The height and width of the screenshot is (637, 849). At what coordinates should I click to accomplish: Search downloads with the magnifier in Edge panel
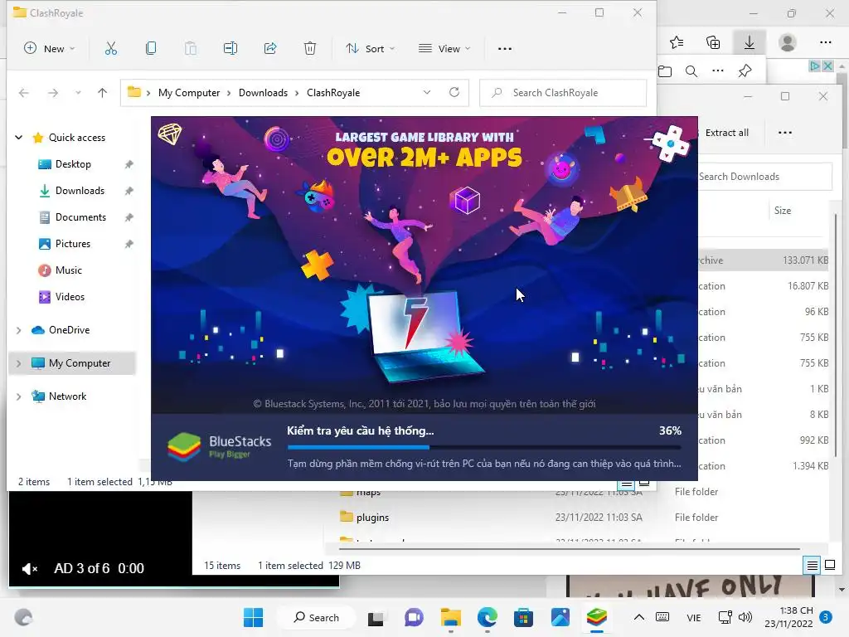point(691,71)
